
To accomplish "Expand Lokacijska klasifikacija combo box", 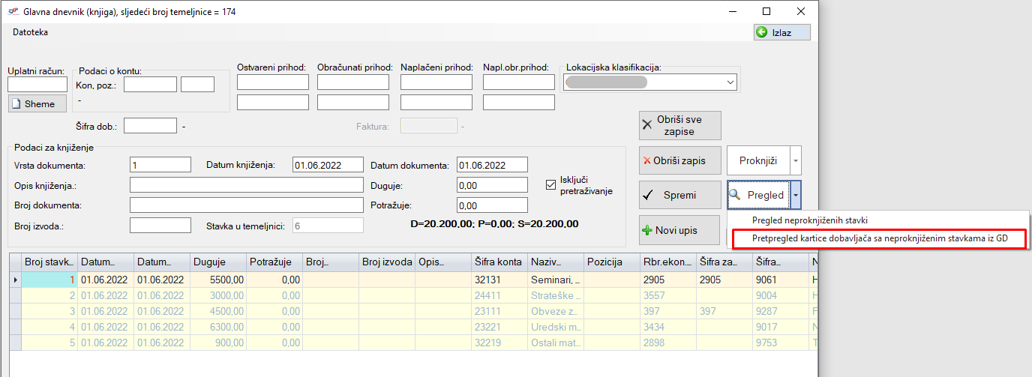I will pyautogui.click(x=730, y=82).
